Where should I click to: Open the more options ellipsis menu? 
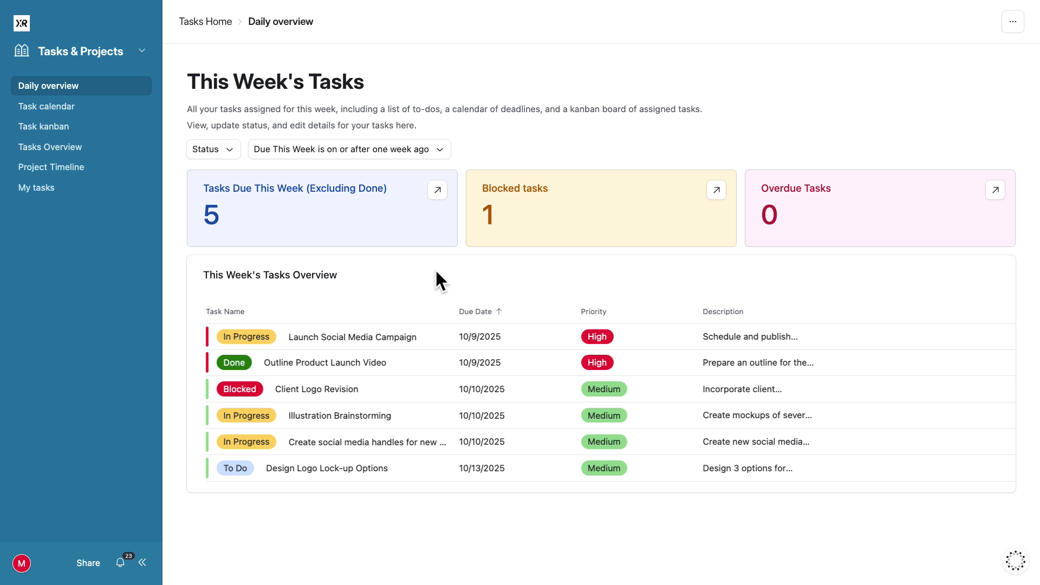[1012, 22]
